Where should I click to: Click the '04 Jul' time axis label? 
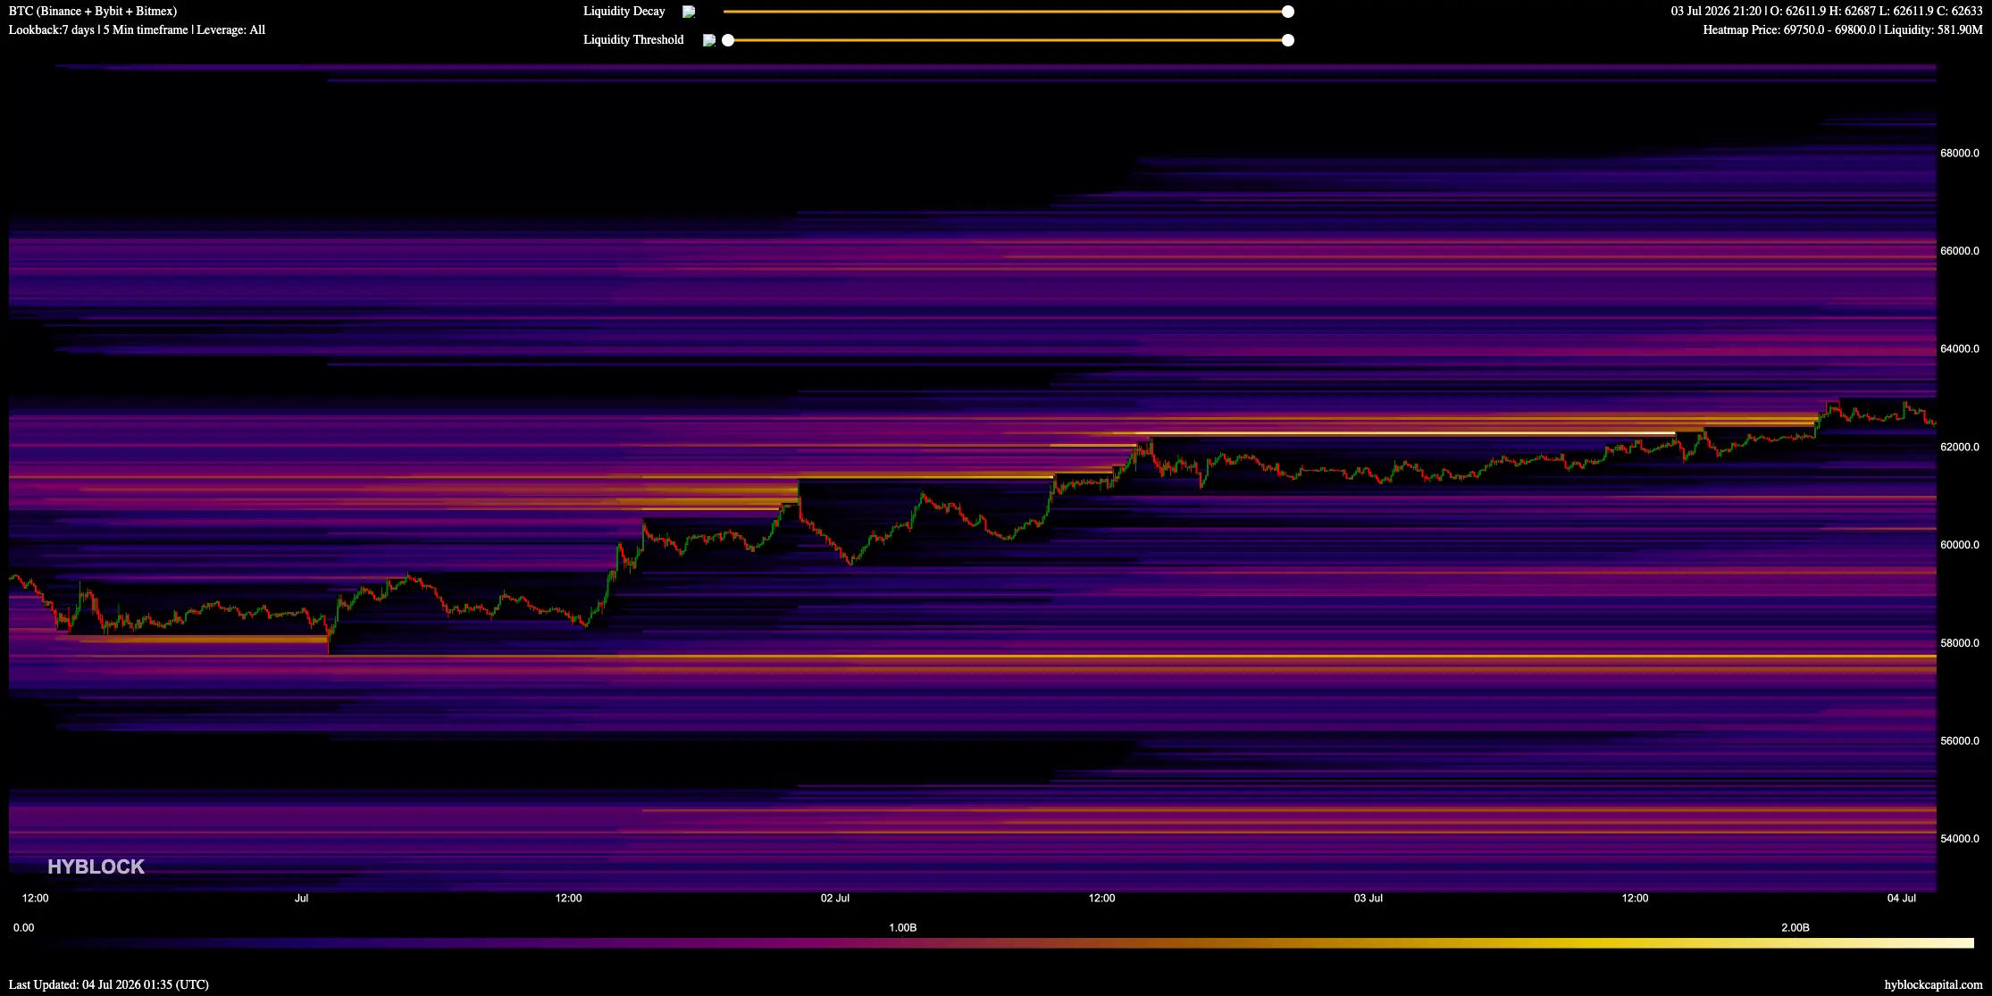pyautogui.click(x=1902, y=899)
